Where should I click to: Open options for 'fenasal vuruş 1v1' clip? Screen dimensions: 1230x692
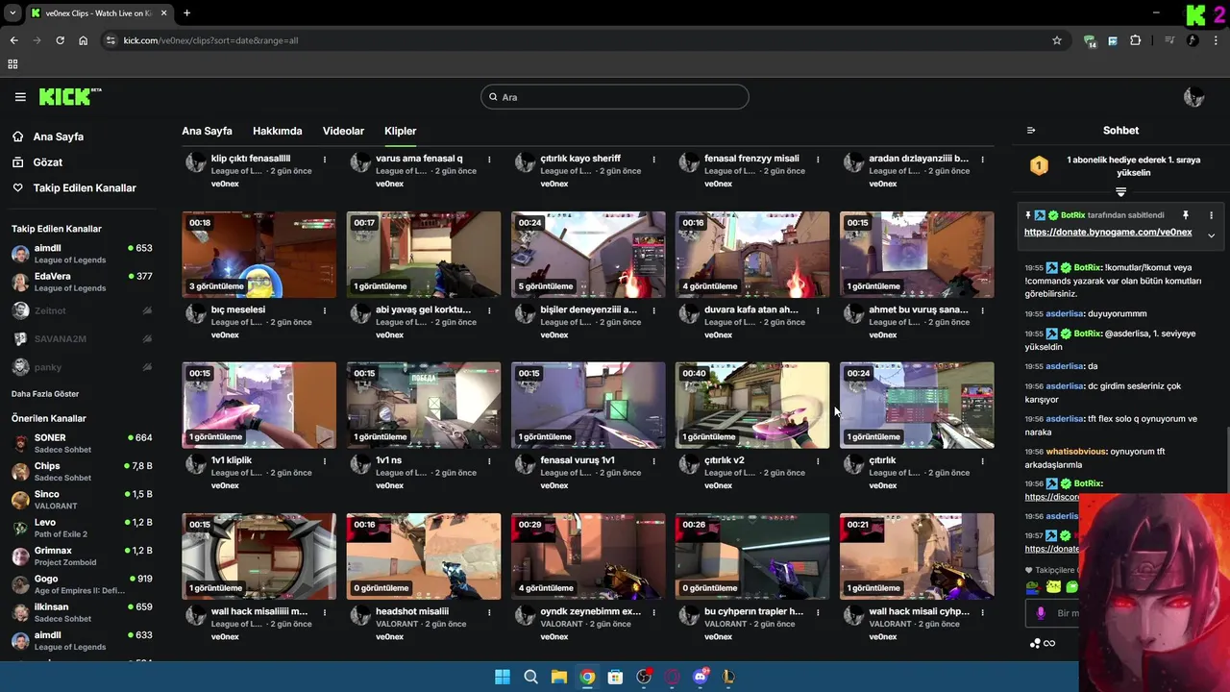click(x=653, y=461)
